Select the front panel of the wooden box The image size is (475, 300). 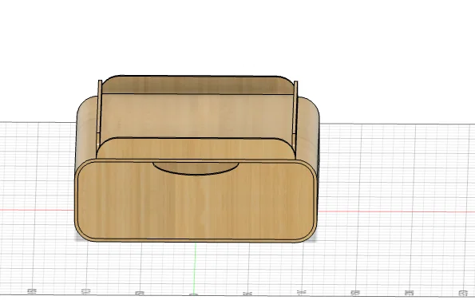[196, 201]
